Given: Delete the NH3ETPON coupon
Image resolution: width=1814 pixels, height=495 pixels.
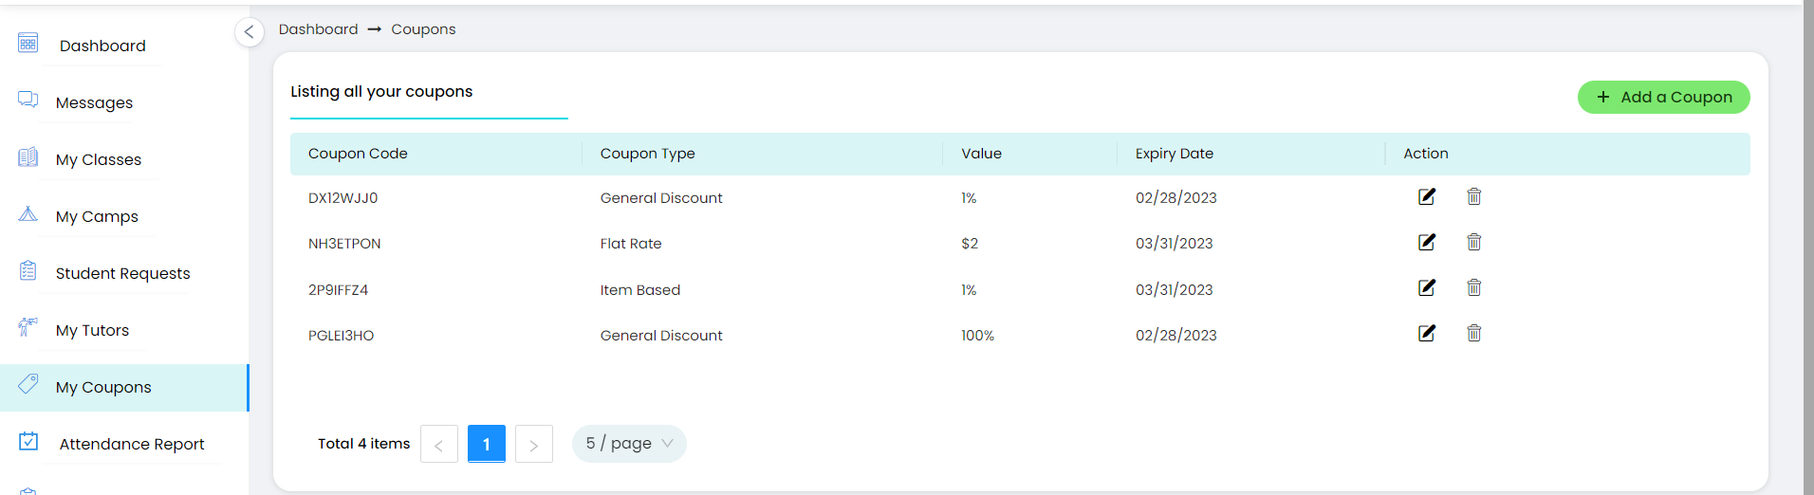Looking at the screenshot, I should (x=1473, y=242).
